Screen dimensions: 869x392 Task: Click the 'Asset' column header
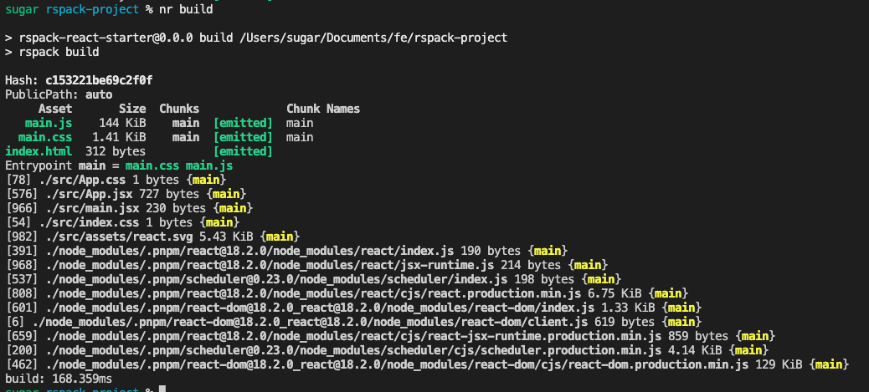pyautogui.click(x=55, y=109)
